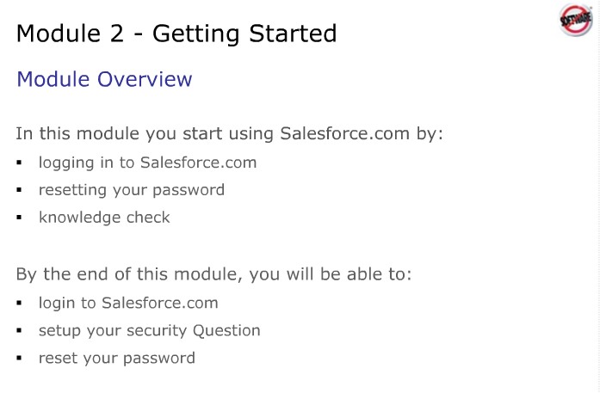Click the bullet beside 'reset your password'
The height and width of the screenshot is (393, 600).
point(20,359)
